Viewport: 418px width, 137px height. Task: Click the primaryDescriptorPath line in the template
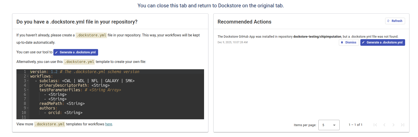tap(63, 85)
